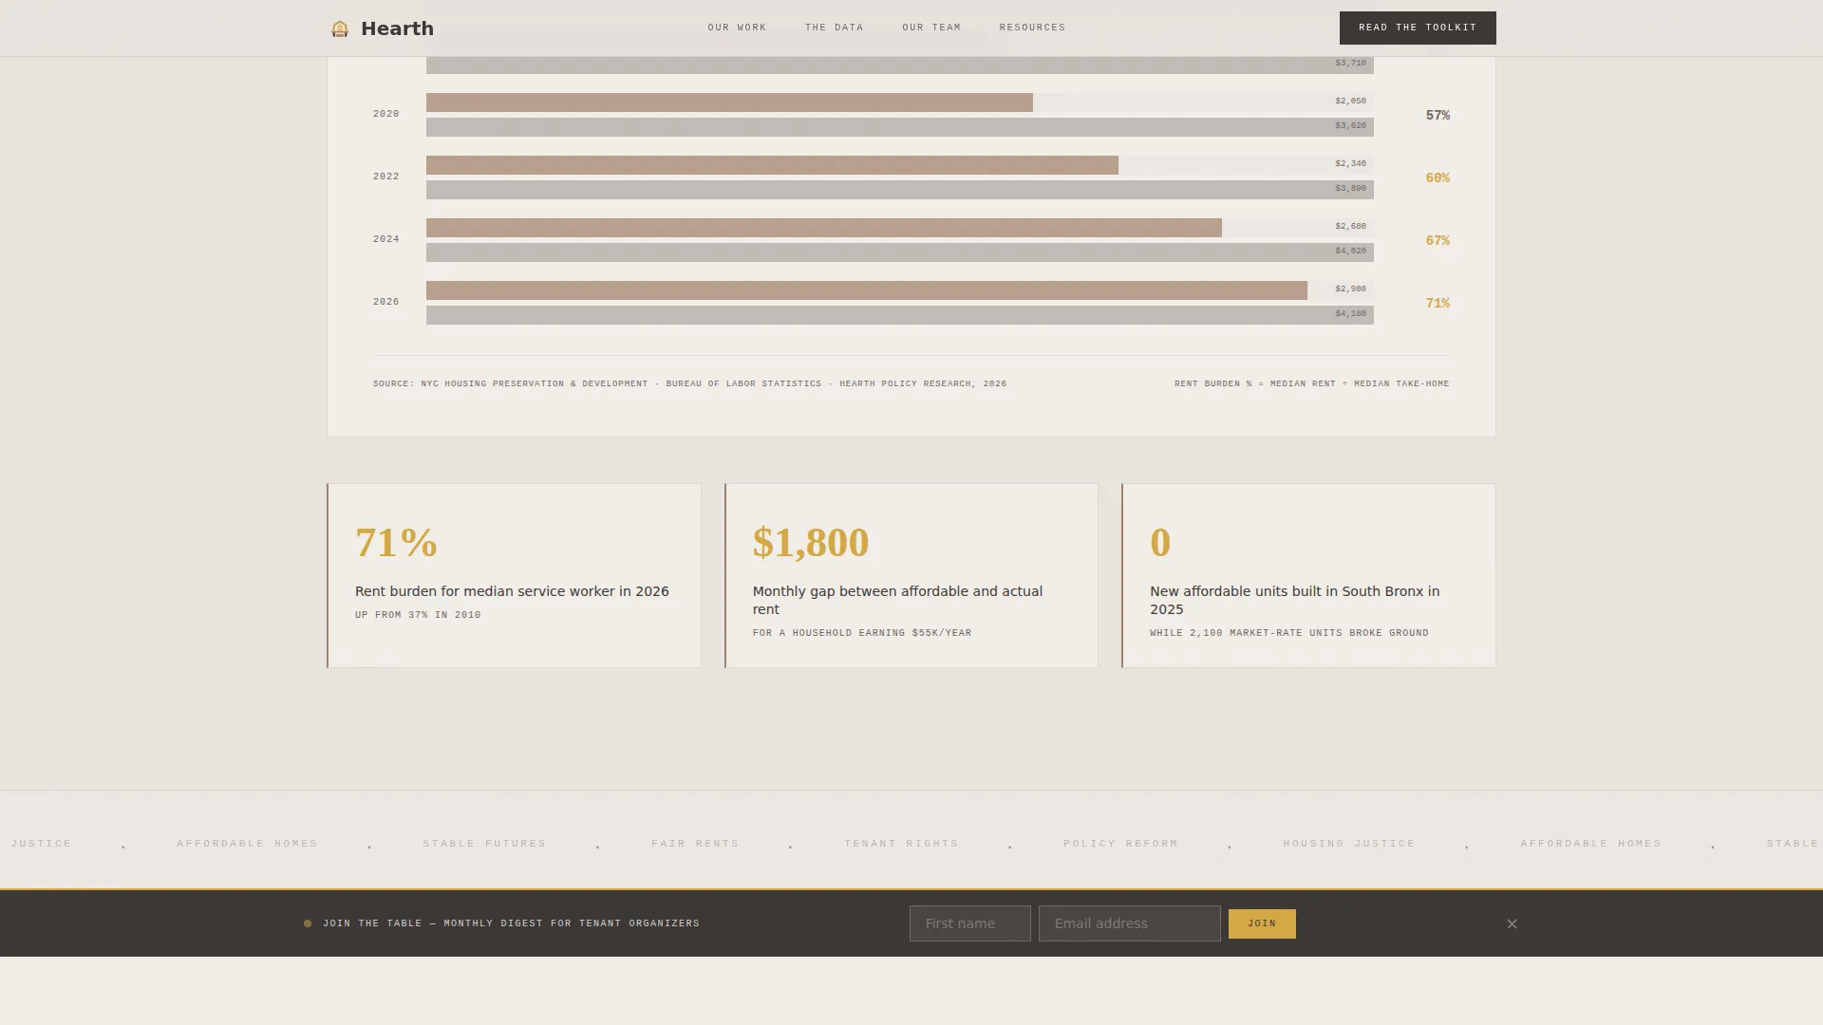Click 'Join the table' banner text
This screenshot has width=1823, height=1025.
(511, 923)
